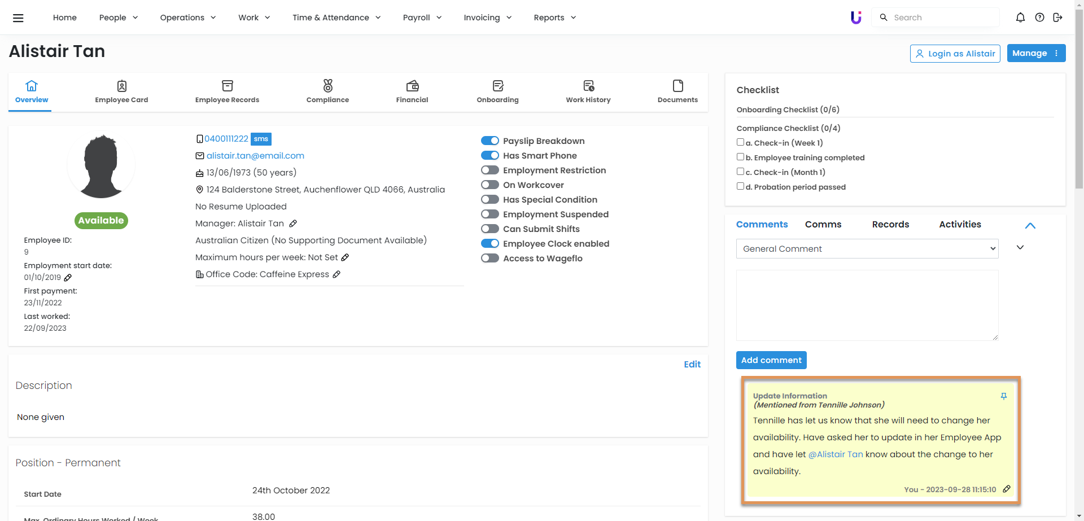Open the People dropdown menu
Viewport: 1084px width, 521px height.
119,17
